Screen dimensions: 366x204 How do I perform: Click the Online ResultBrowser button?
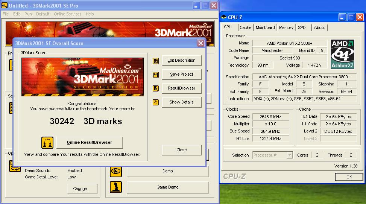pos(90,143)
